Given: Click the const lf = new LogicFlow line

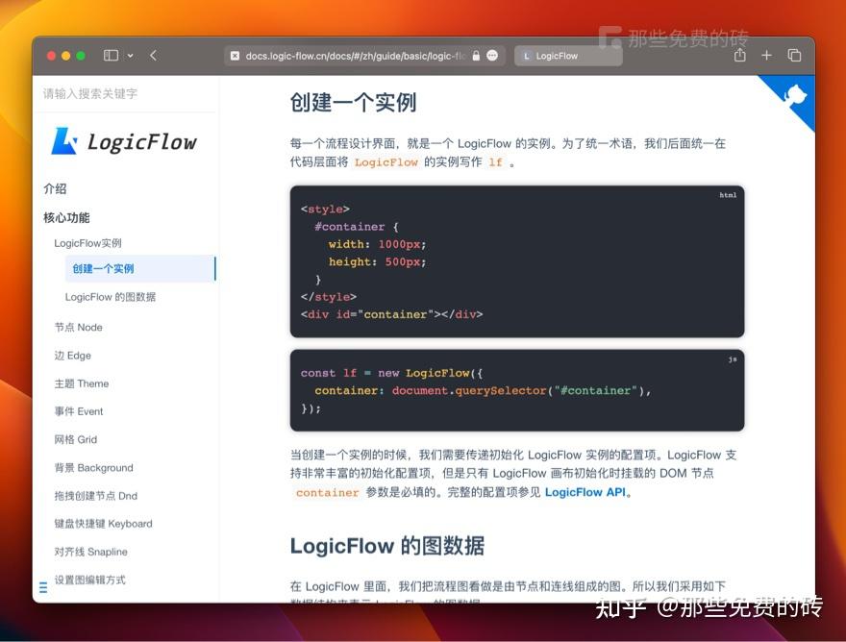Looking at the screenshot, I should tap(391, 373).
